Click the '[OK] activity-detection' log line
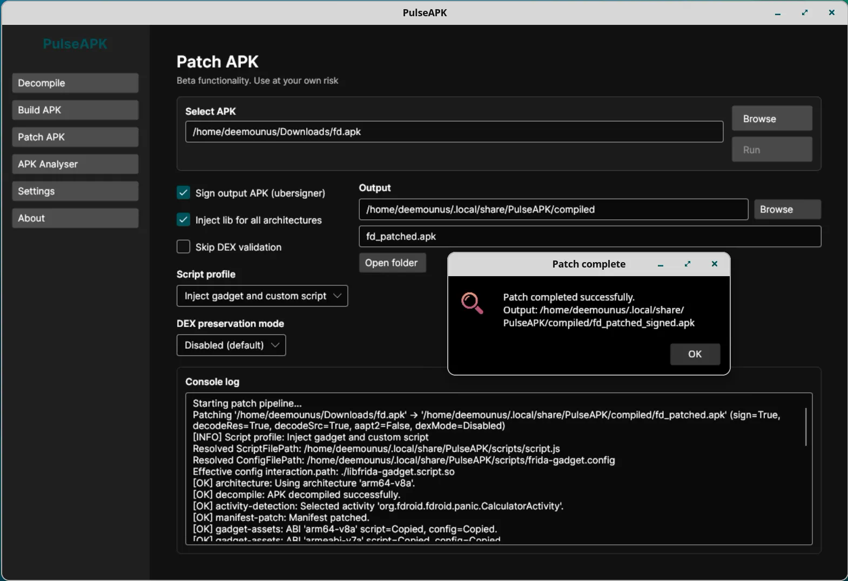The image size is (848, 581). tap(378, 506)
